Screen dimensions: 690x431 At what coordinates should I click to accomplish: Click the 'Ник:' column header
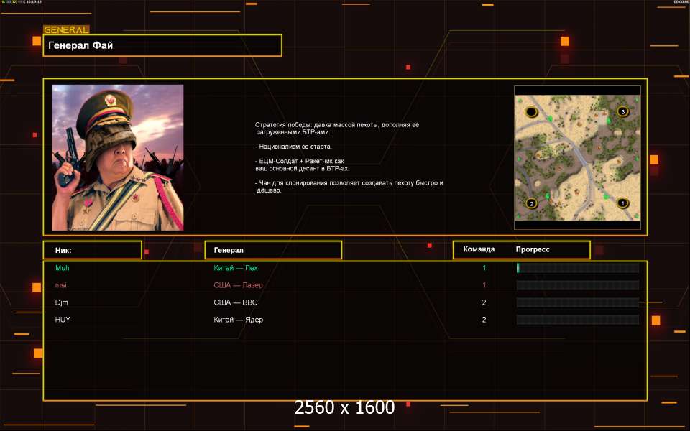[92, 250]
